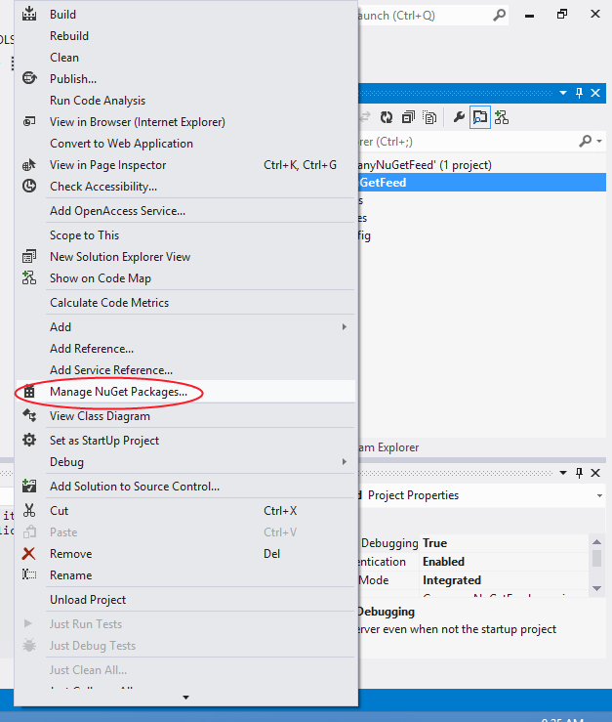
Task: Click the Publish globe icon
Action: (29, 78)
